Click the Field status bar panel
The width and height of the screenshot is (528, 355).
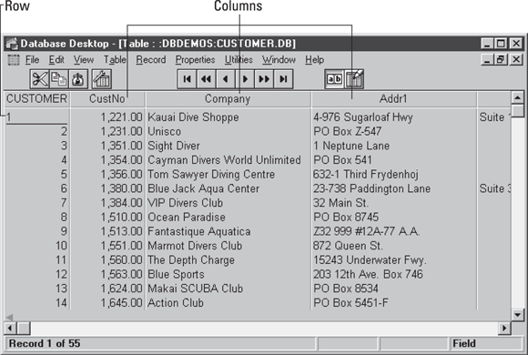486,344
